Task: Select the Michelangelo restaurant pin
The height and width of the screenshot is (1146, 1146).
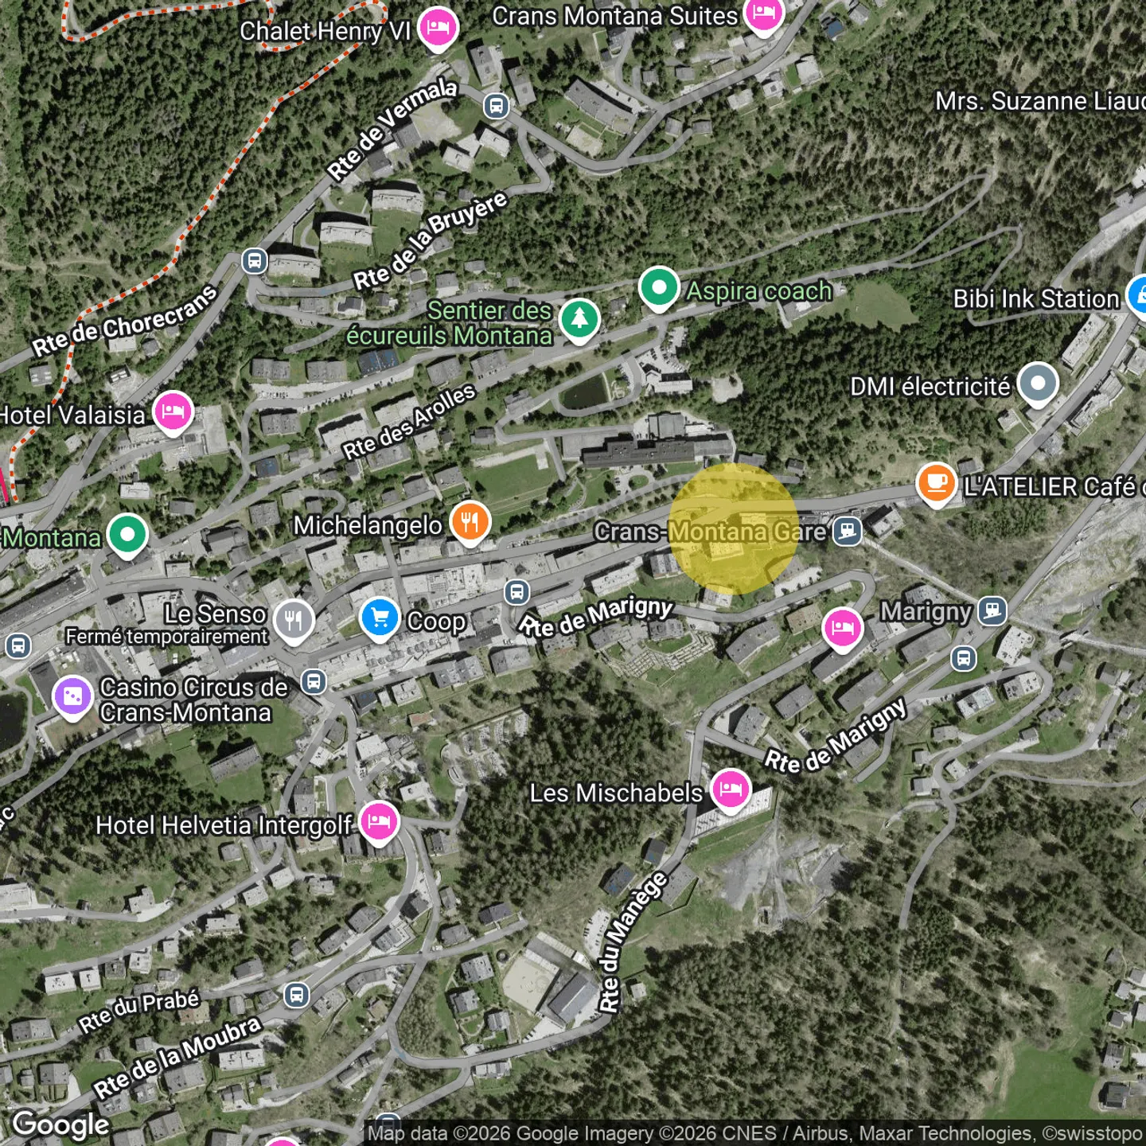Action: tap(470, 523)
